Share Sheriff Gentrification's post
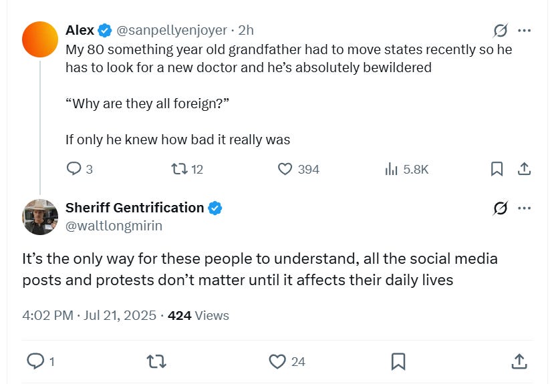This screenshot has height=384, width=554. point(519,361)
